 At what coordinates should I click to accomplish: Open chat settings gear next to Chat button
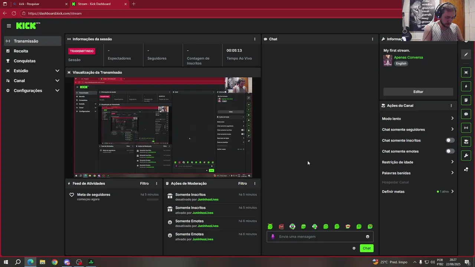point(354,248)
